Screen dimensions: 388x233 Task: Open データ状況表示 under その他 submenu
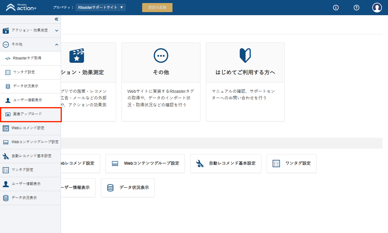(30, 86)
